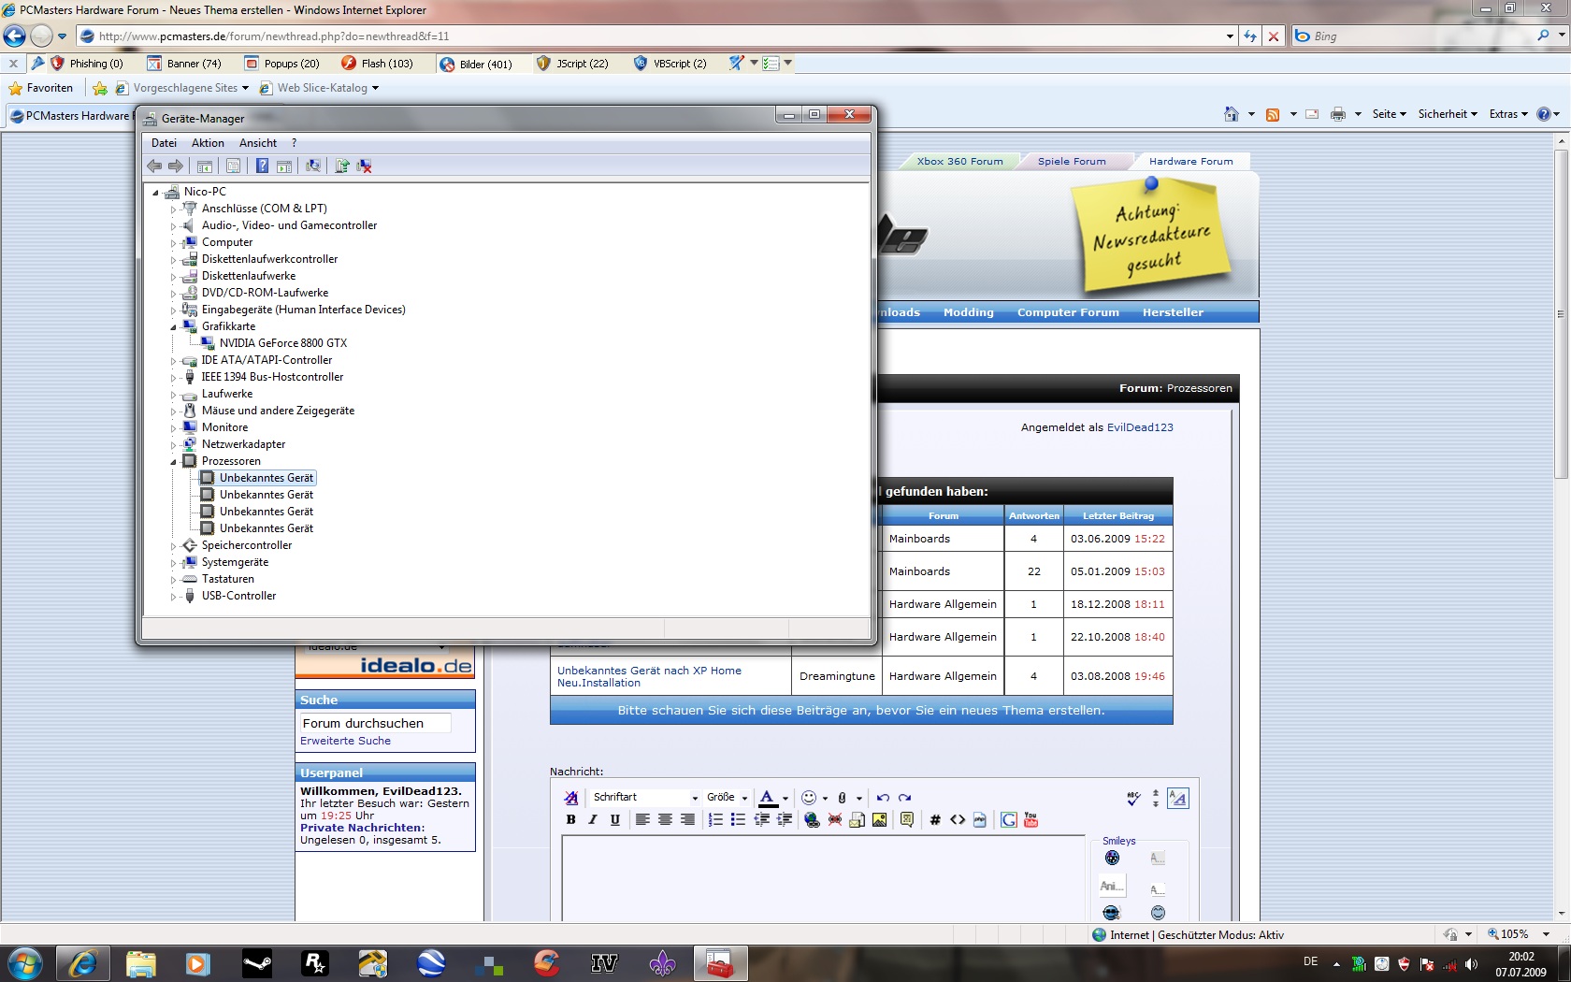Open EvilDead123 profile link
1571x982 pixels.
pos(1140,427)
